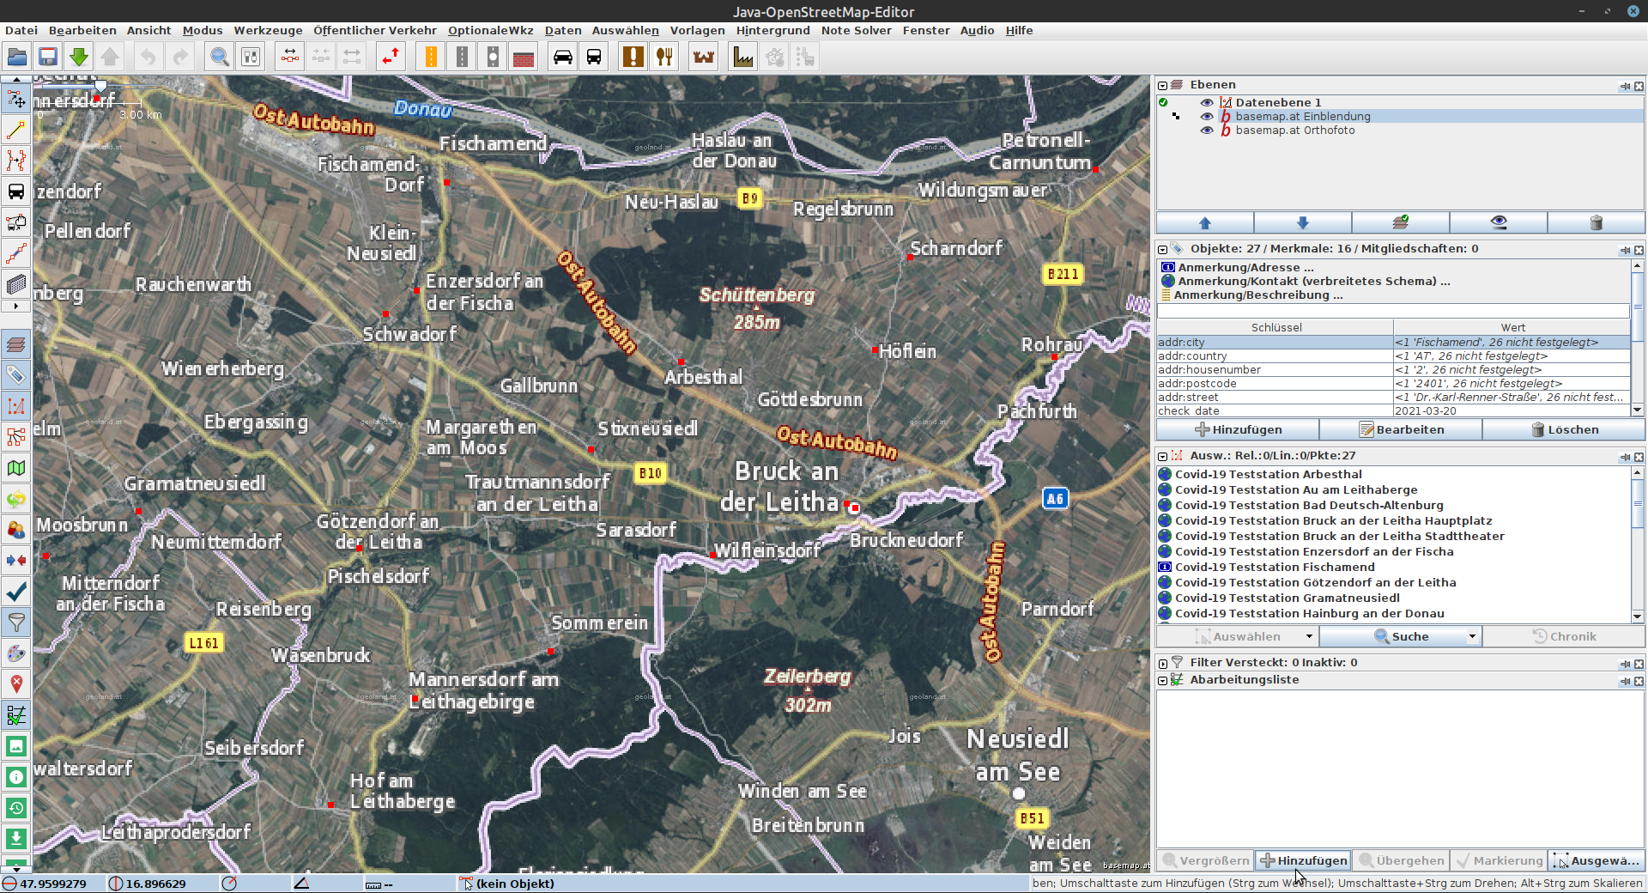Click Hinzufügen in Abarbeitungsliste panel
Image resolution: width=1648 pixels, height=893 pixels.
point(1304,860)
